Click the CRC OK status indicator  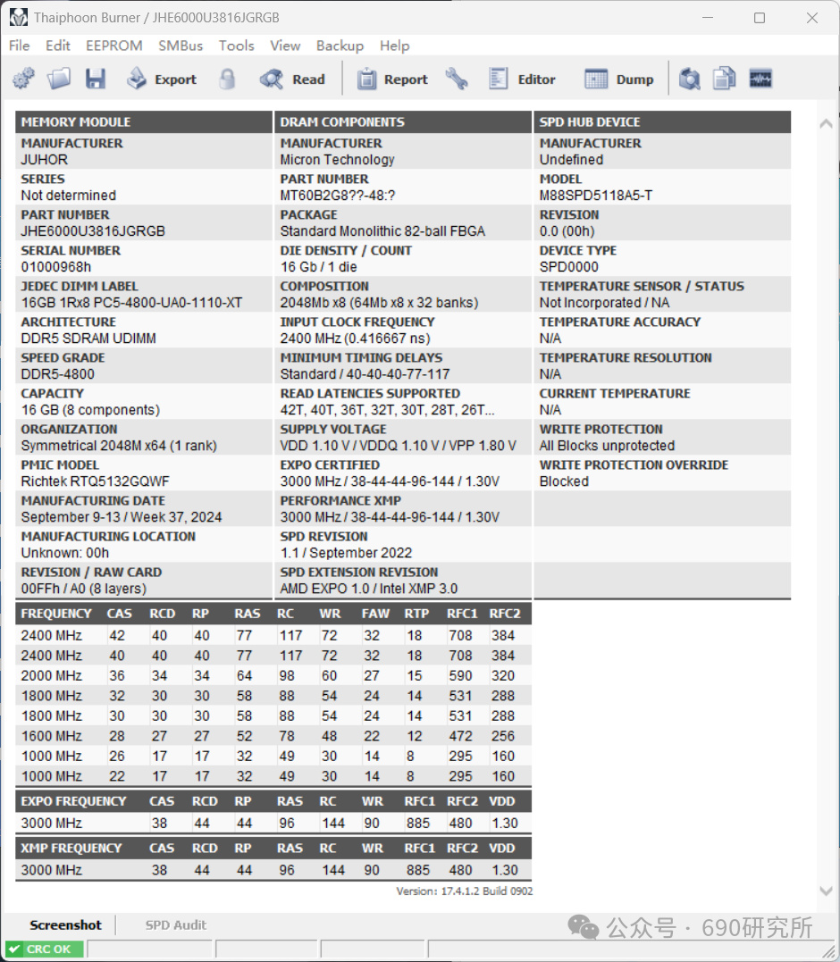tap(44, 949)
